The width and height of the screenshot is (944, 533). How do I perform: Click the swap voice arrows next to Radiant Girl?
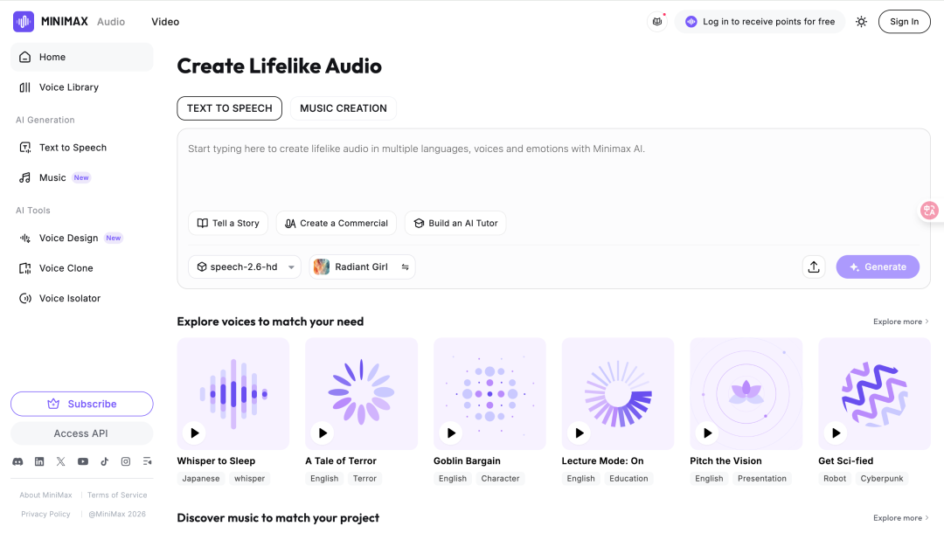click(x=406, y=267)
